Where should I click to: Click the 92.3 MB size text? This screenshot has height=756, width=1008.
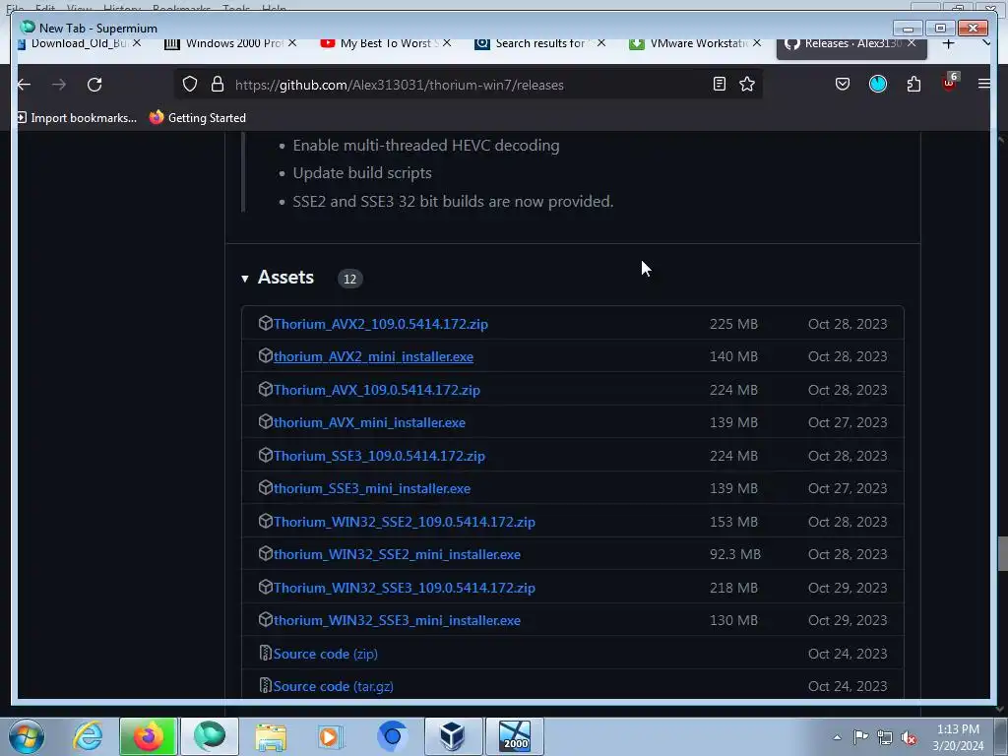tap(734, 554)
